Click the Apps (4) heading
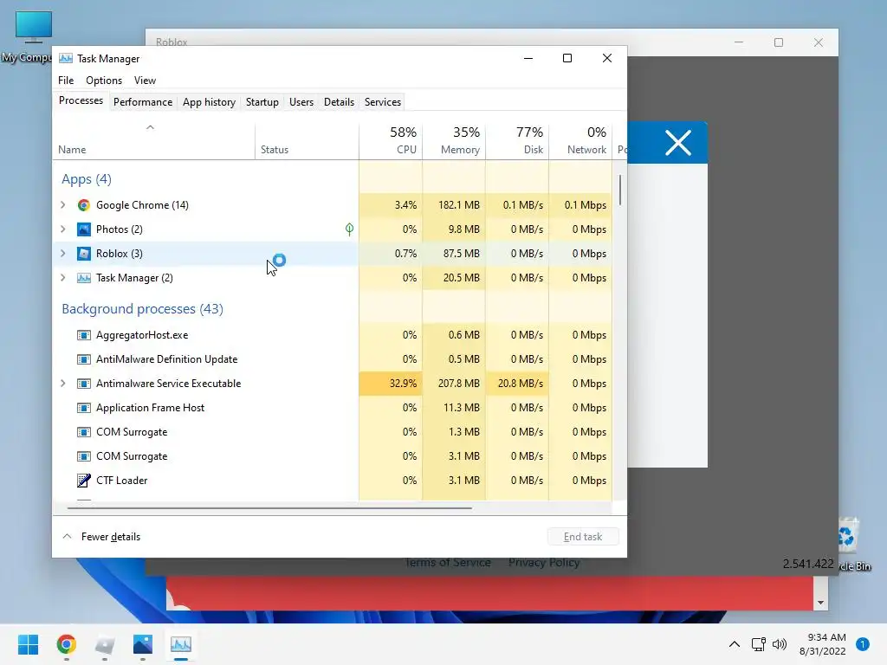The image size is (887, 665). coord(87,179)
